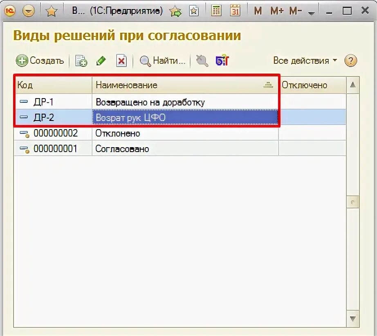Screen dimensions: 377x336
Task: Add to favorites document-star icon
Action: tap(194, 11)
